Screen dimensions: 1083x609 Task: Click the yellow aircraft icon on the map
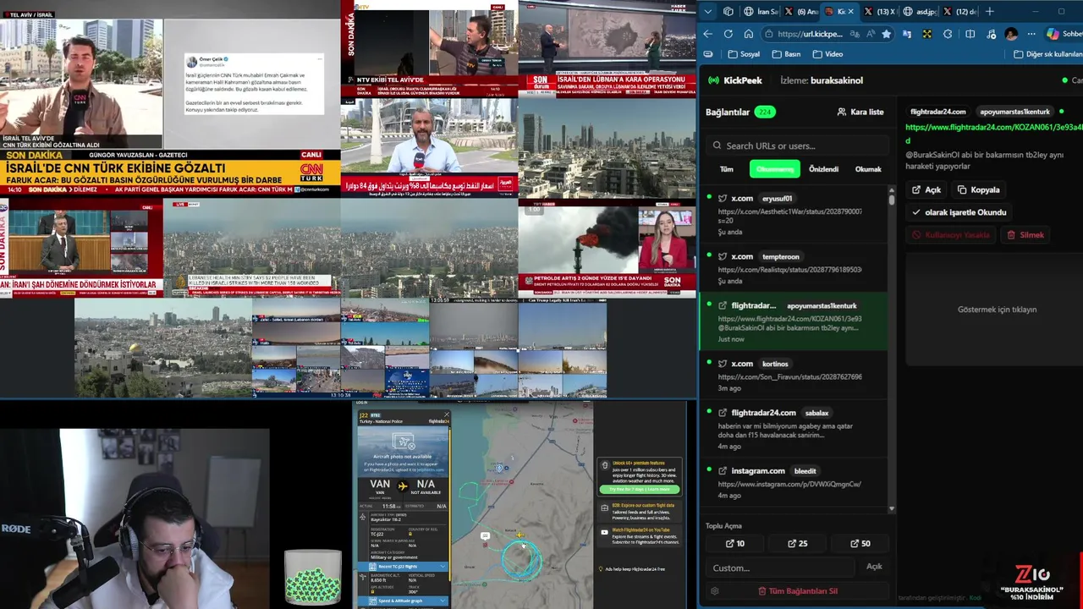[519, 535]
